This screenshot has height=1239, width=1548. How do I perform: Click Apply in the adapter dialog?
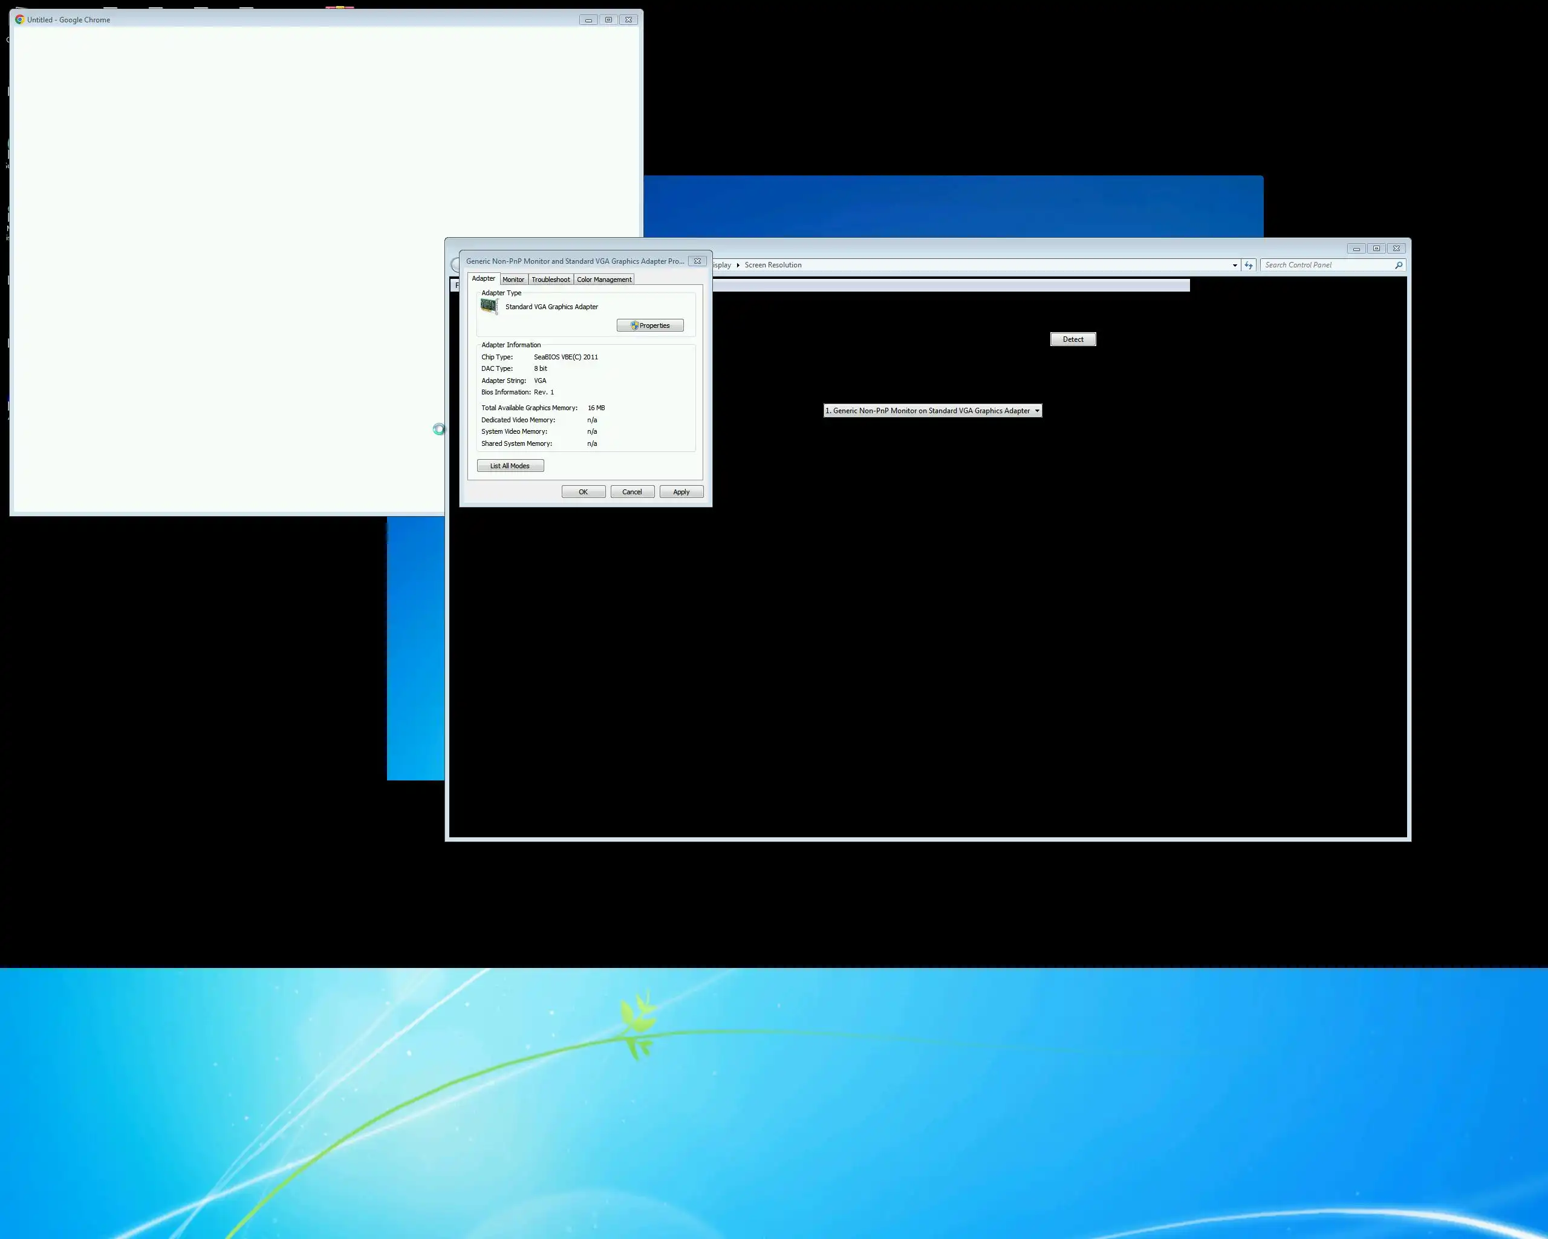pyautogui.click(x=681, y=492)
